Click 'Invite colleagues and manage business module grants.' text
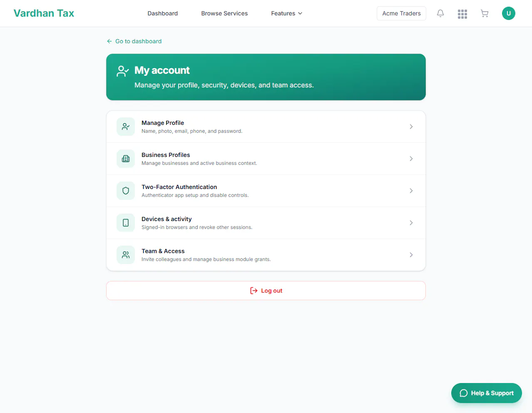 tap(206, 259)
